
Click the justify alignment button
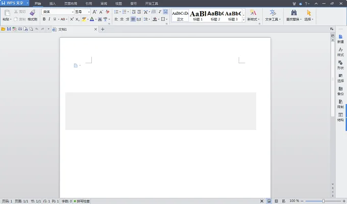tap(133, 19)
